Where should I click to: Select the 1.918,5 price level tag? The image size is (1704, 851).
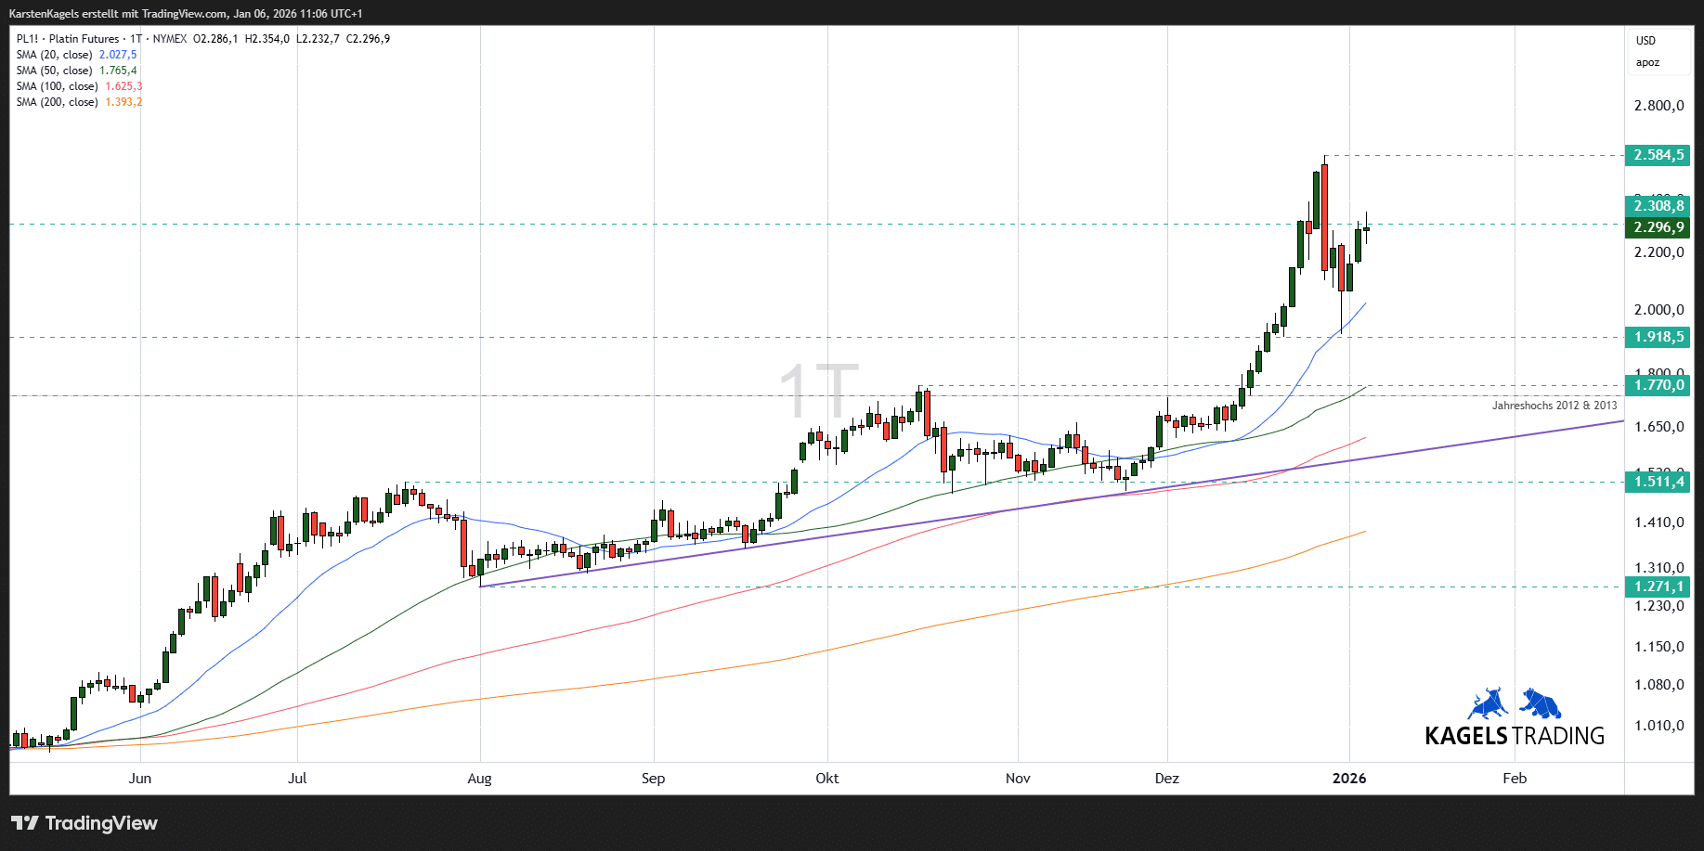(x=1658, y=337)
